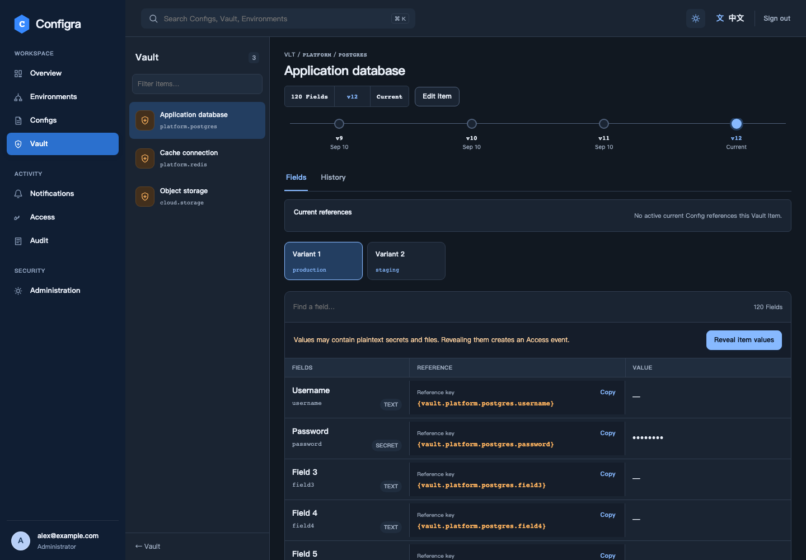This screenshot has height=560, width=806.
Task: Copy the password reference key
Action: (x=607, y=433)
